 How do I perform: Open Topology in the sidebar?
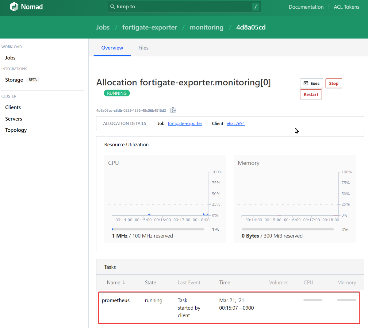(x=16, y=130)
